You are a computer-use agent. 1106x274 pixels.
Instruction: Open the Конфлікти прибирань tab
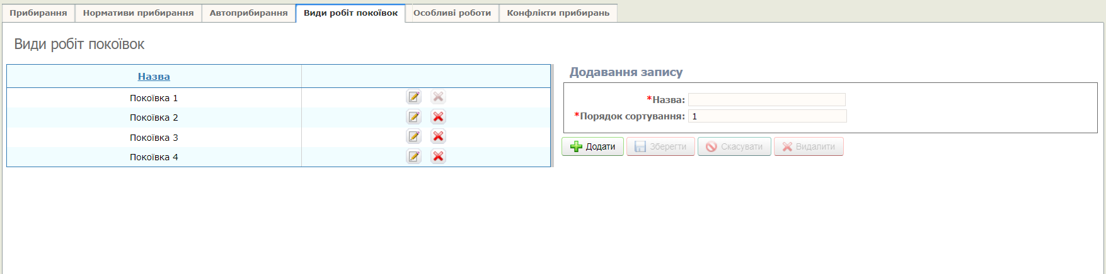point(558,13)
